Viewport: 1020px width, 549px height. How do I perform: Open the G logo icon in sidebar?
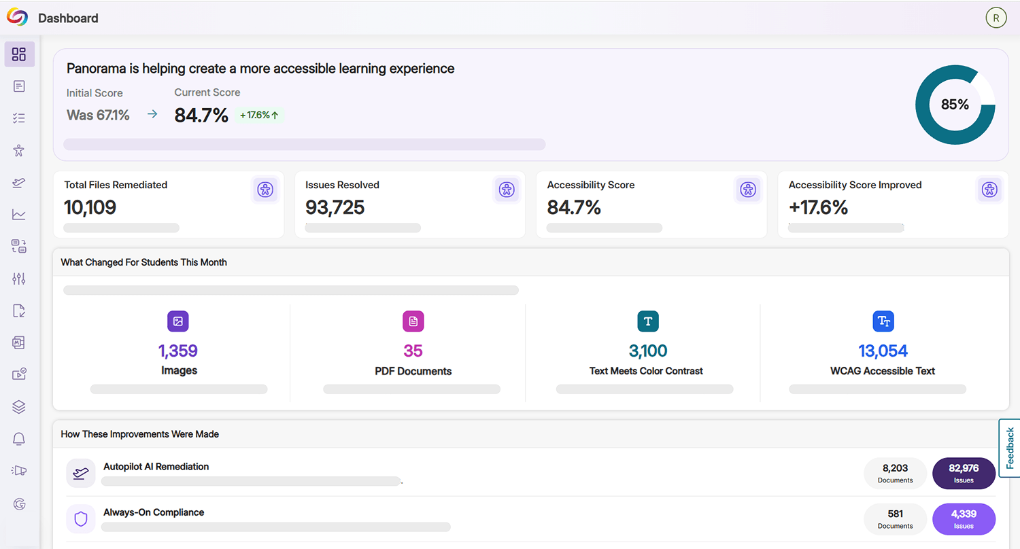click(x=19, y=503)
